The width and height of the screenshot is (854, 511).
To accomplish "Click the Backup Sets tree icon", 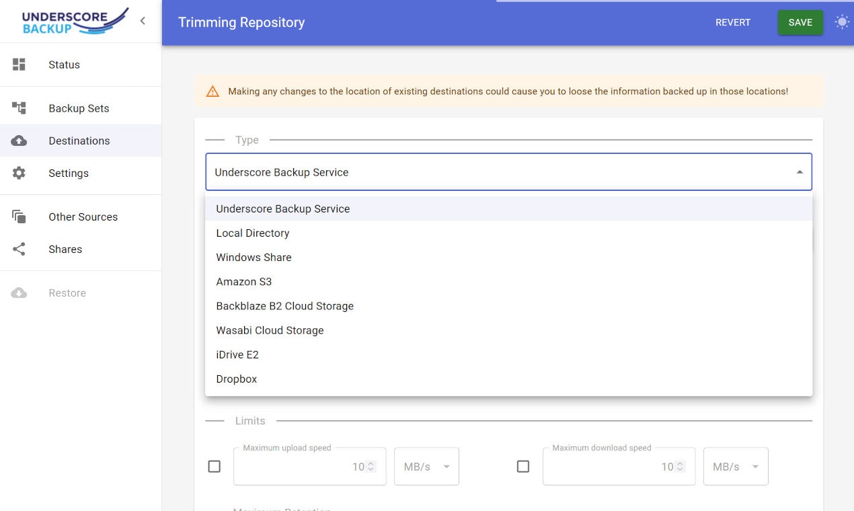I will (19, 108).
